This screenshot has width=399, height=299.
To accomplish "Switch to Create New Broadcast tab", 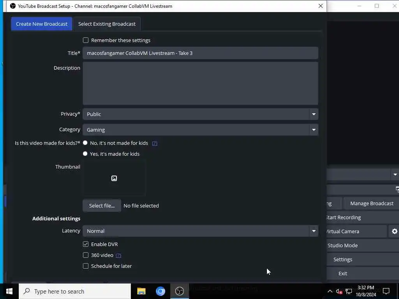I will click(x=42, y=24).
